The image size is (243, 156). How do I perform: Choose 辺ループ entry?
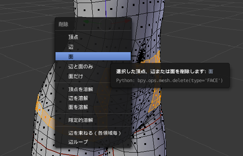tap(93, 142)
